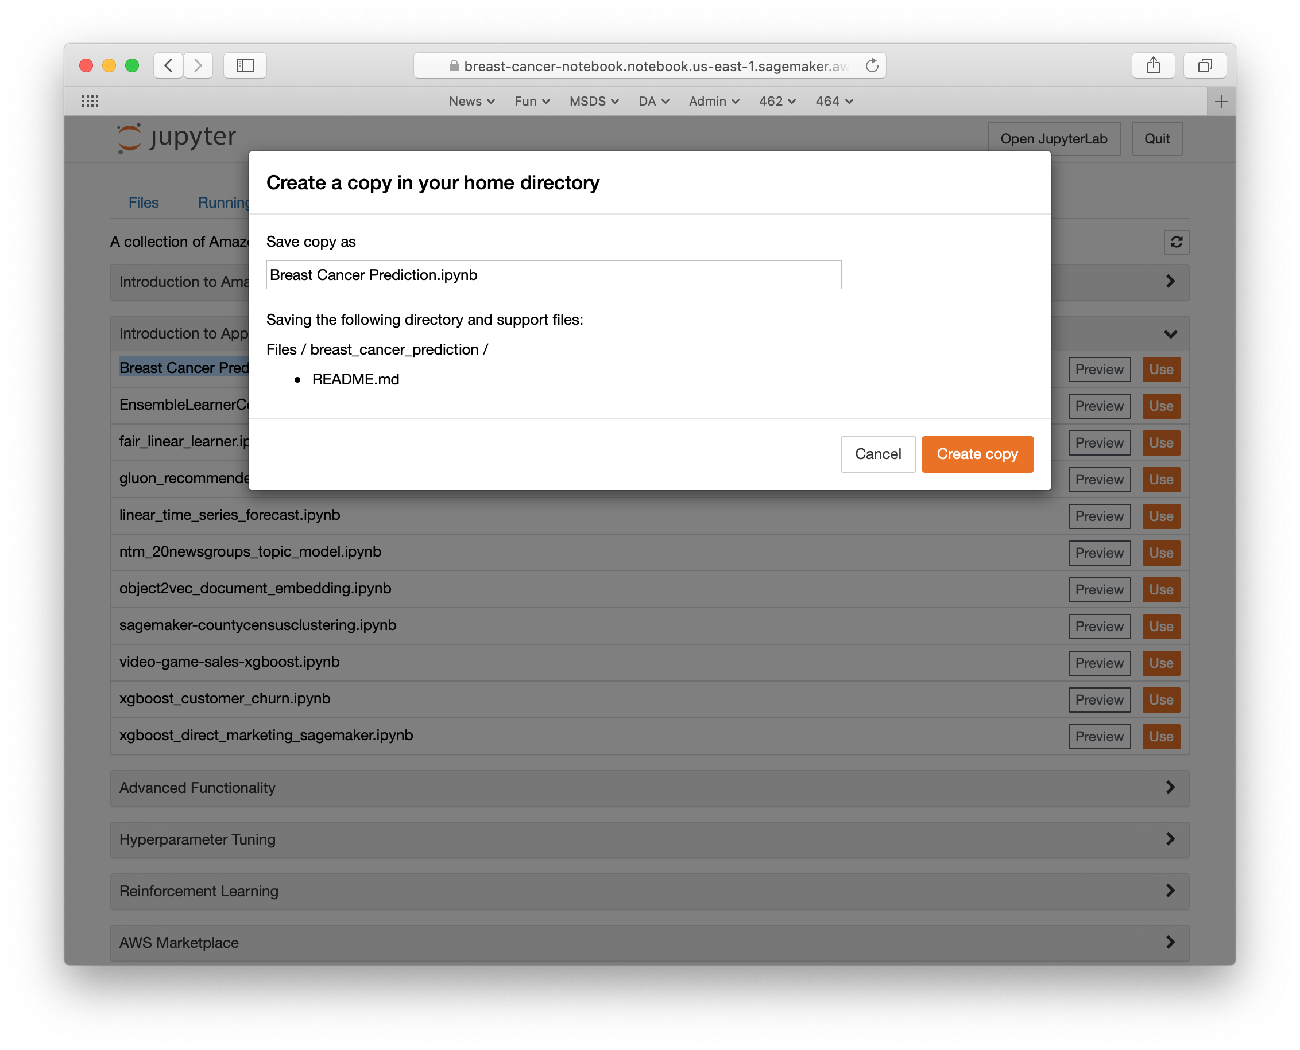This screenshot has width=1300, height=1050.
Task: Click the Safari address bar
Action: [x=649, y=65]
